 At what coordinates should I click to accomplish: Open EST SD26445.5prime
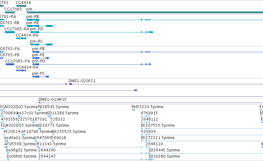[x=206, y=154]
